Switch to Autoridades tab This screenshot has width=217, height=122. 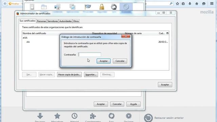click(65, 21)
